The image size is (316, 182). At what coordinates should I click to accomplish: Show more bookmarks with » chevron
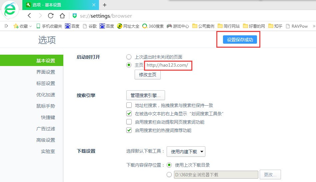tap(314, 26)
